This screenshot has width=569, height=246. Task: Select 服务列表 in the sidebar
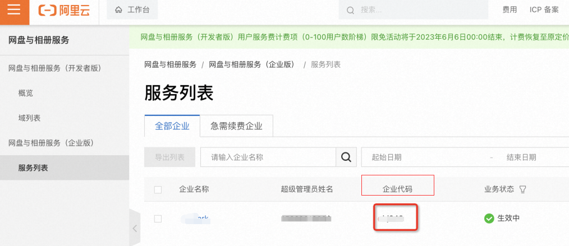pyautogui.click(x=65, y=168)
